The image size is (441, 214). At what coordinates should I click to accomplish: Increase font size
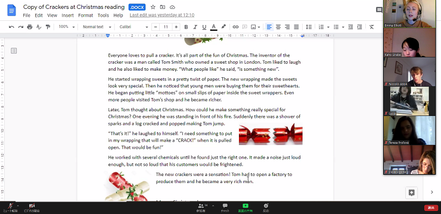coord(176,27)
